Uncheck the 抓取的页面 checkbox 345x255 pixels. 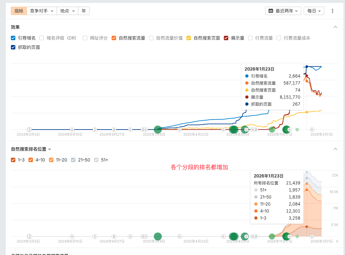click(x=13, y=47)
